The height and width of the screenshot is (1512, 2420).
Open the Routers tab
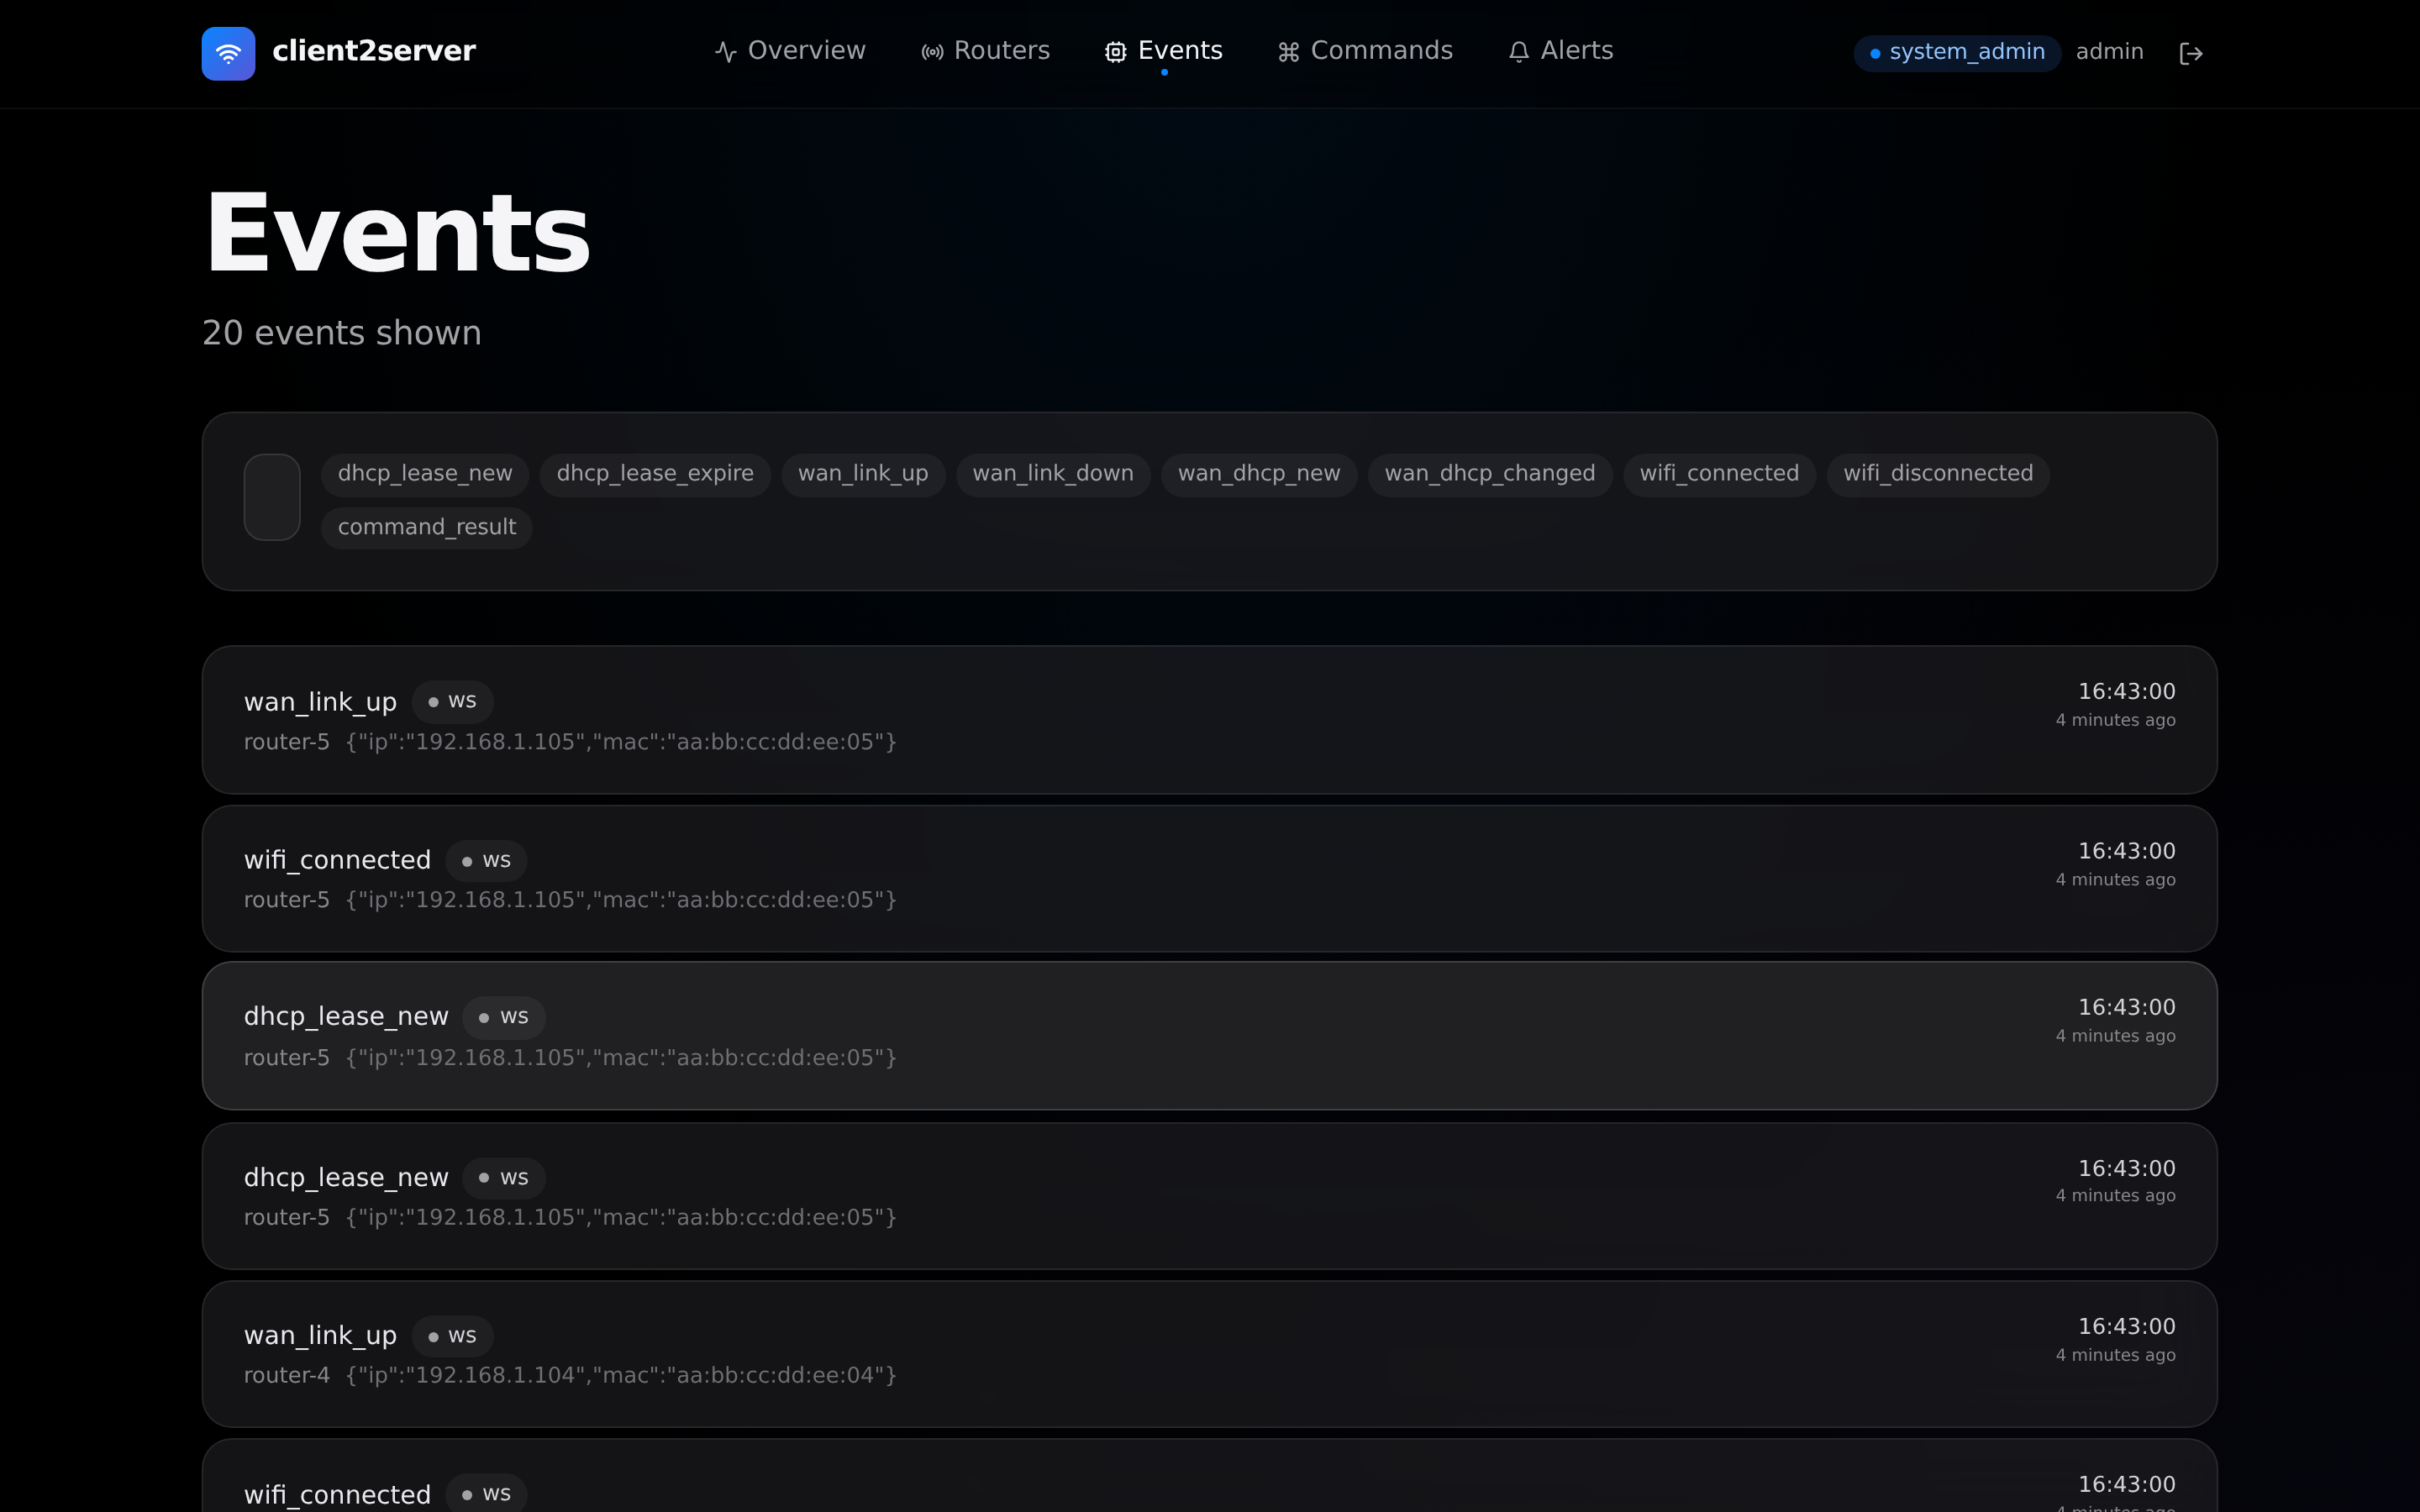click(985, 51)
